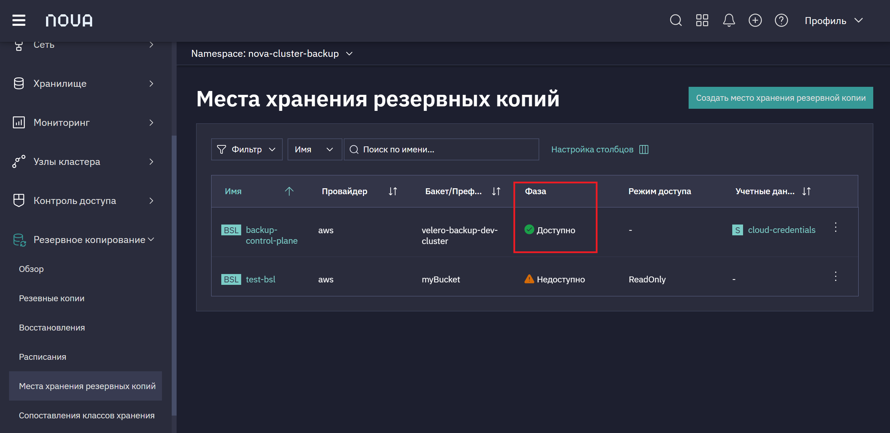
Task: Click the Узлы кластера nodes icon
Action: [19, 161]
